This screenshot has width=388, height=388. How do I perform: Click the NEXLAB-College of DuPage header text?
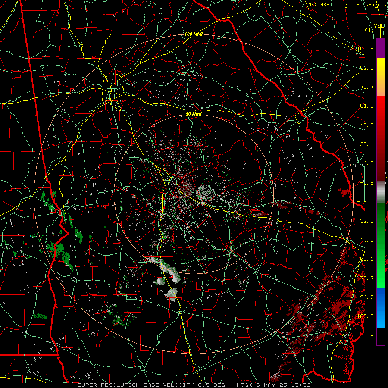point(344,5)
